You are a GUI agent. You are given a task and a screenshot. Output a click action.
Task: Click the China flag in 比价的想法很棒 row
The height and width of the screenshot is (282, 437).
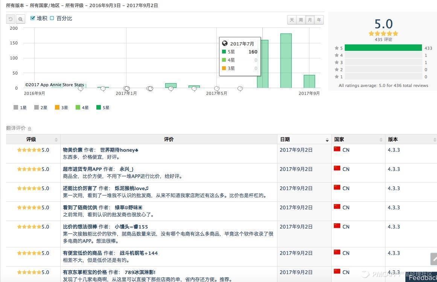tap(337, 226)
